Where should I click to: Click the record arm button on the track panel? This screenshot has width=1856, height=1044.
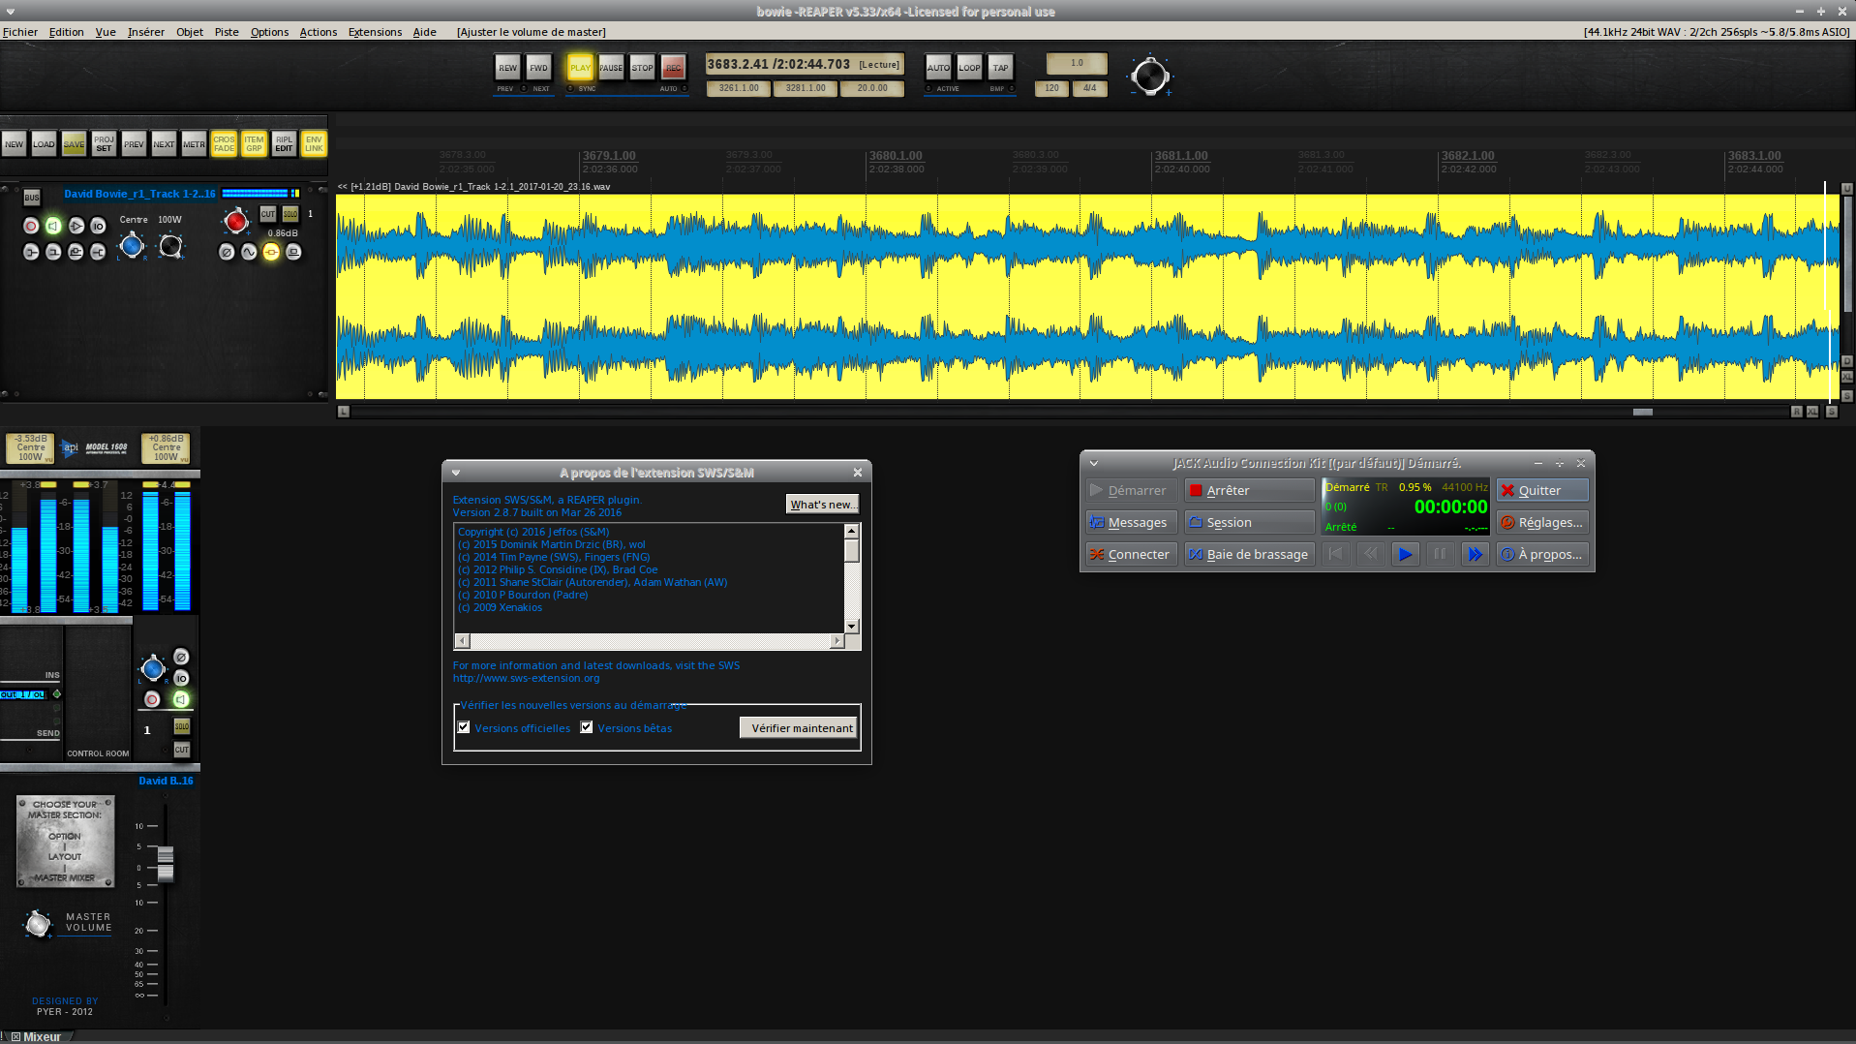pyautogui.click(x=31, y=226)
